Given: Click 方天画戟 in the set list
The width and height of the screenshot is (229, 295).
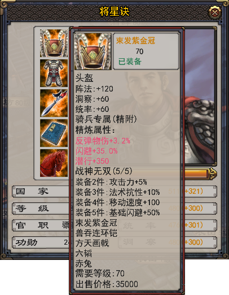Looking at the screenshot, I should pos(92,243).
